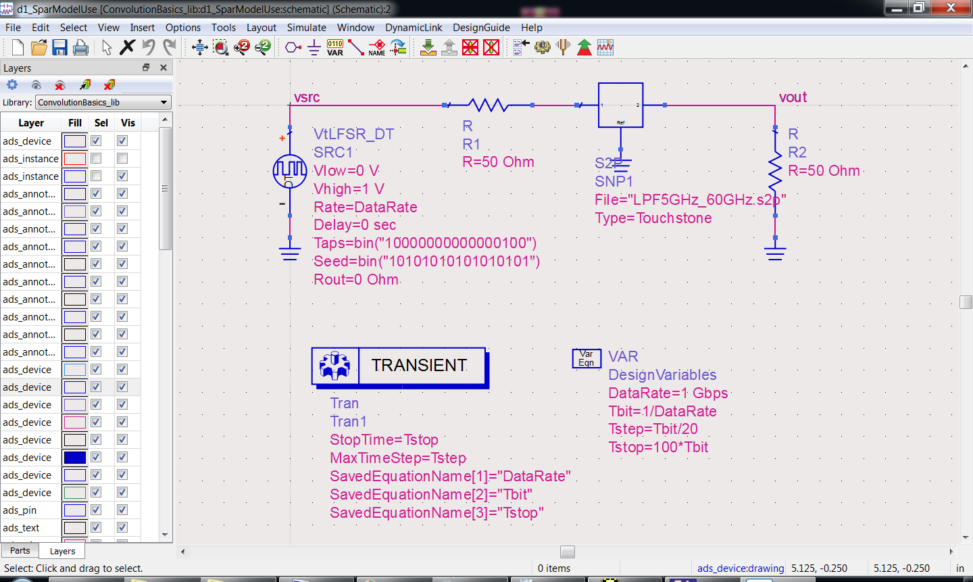Toggle Vis for the second ads_instance layer
Image resolution: width=973 pixels, height=582 pixels.
122,176
